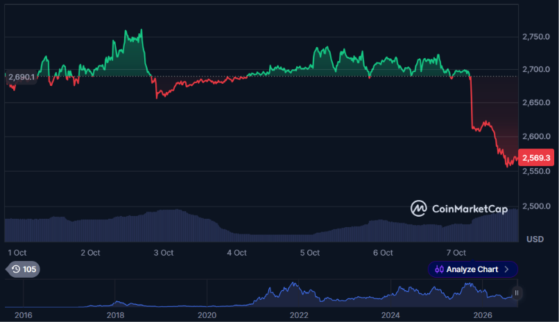Select 2020 on the overview timeline

(207, 315)
